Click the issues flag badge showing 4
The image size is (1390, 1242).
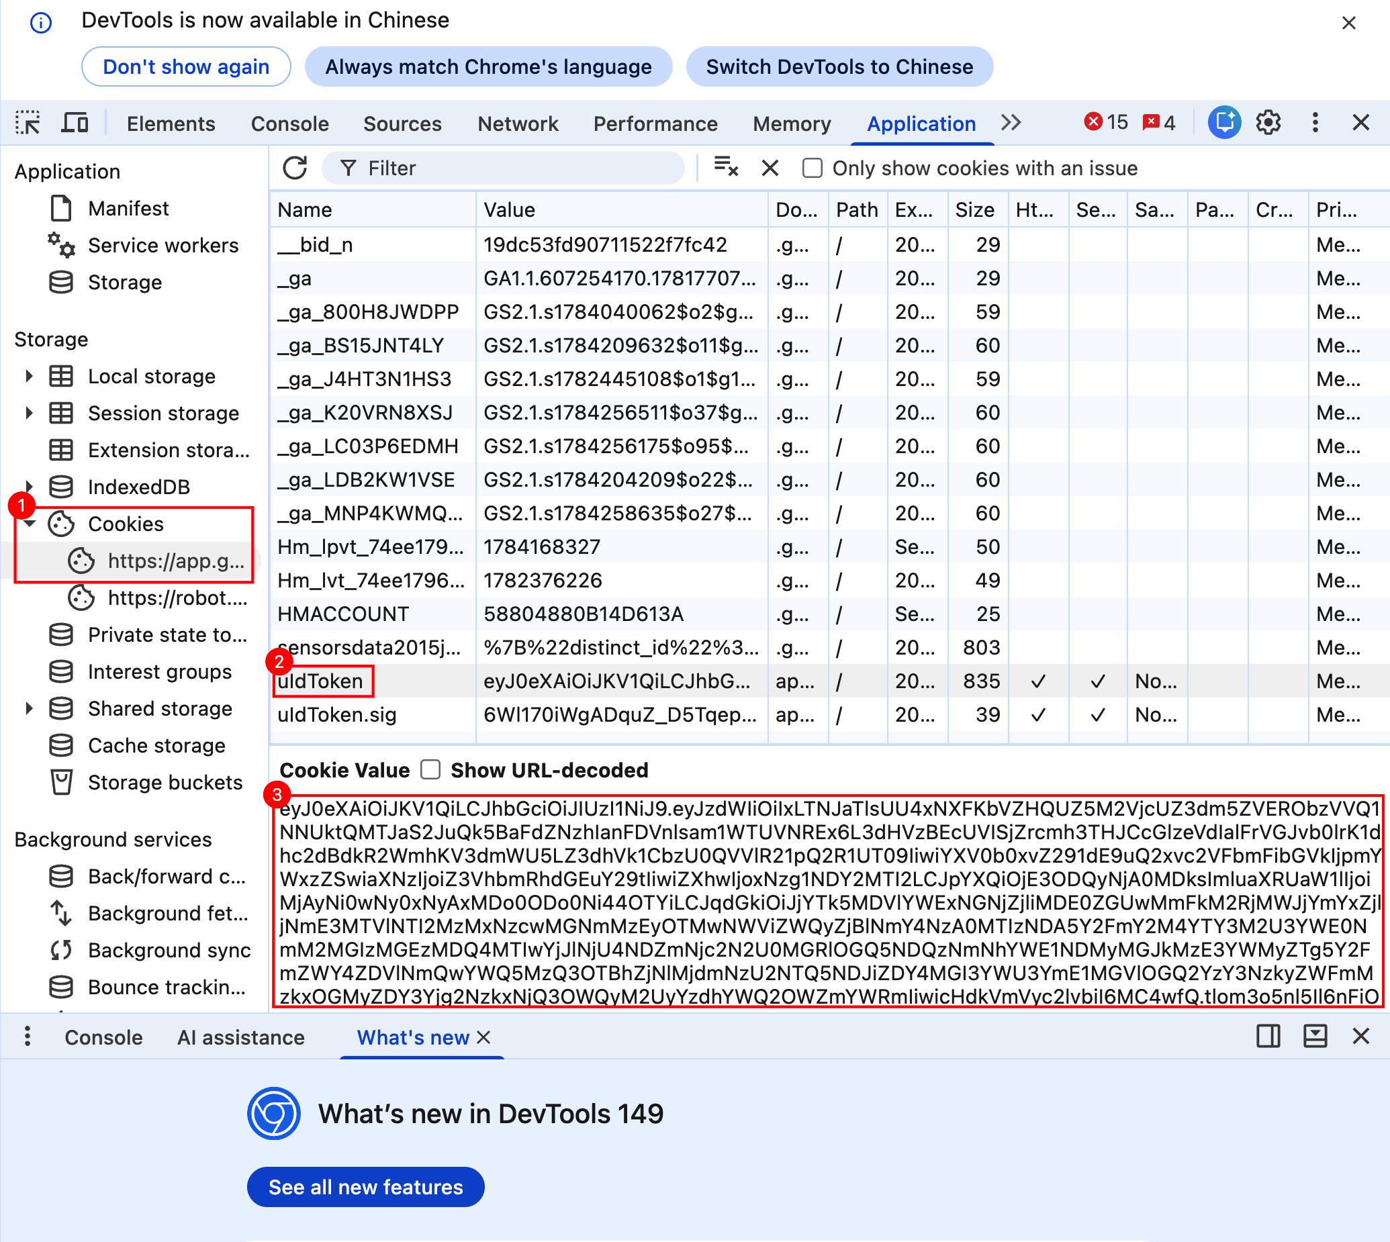click(x=1158, y=122)
